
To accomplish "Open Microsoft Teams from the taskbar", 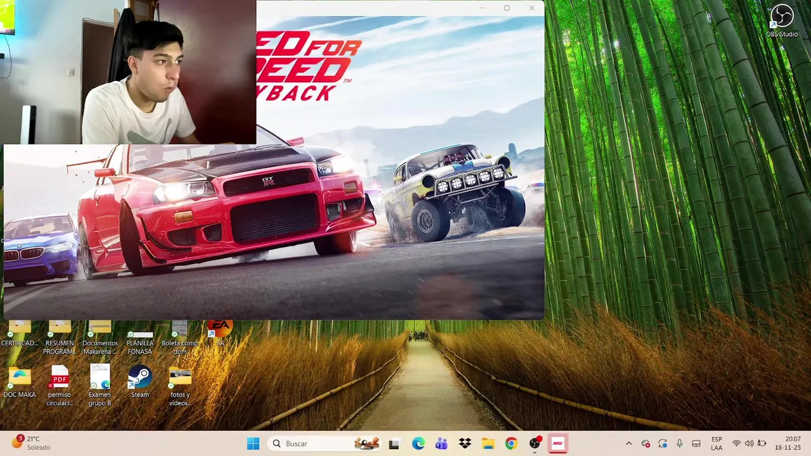I will [x=442, y=443].
